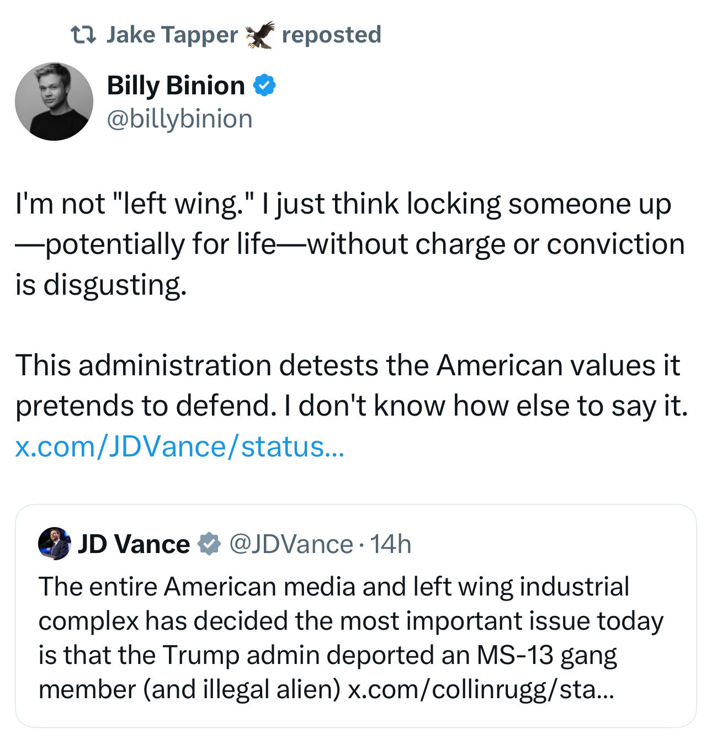Click the @billybinion handle
The image size is (712, 744).
[x=179, y=119]
